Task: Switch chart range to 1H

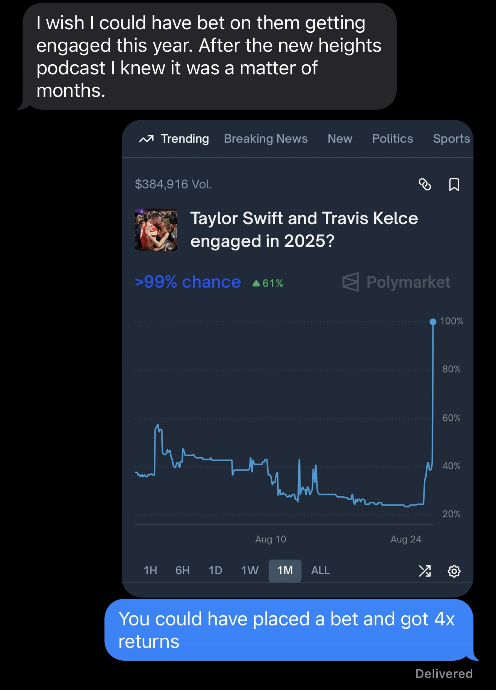Action: pyautogui.click(x=150, y=571)
